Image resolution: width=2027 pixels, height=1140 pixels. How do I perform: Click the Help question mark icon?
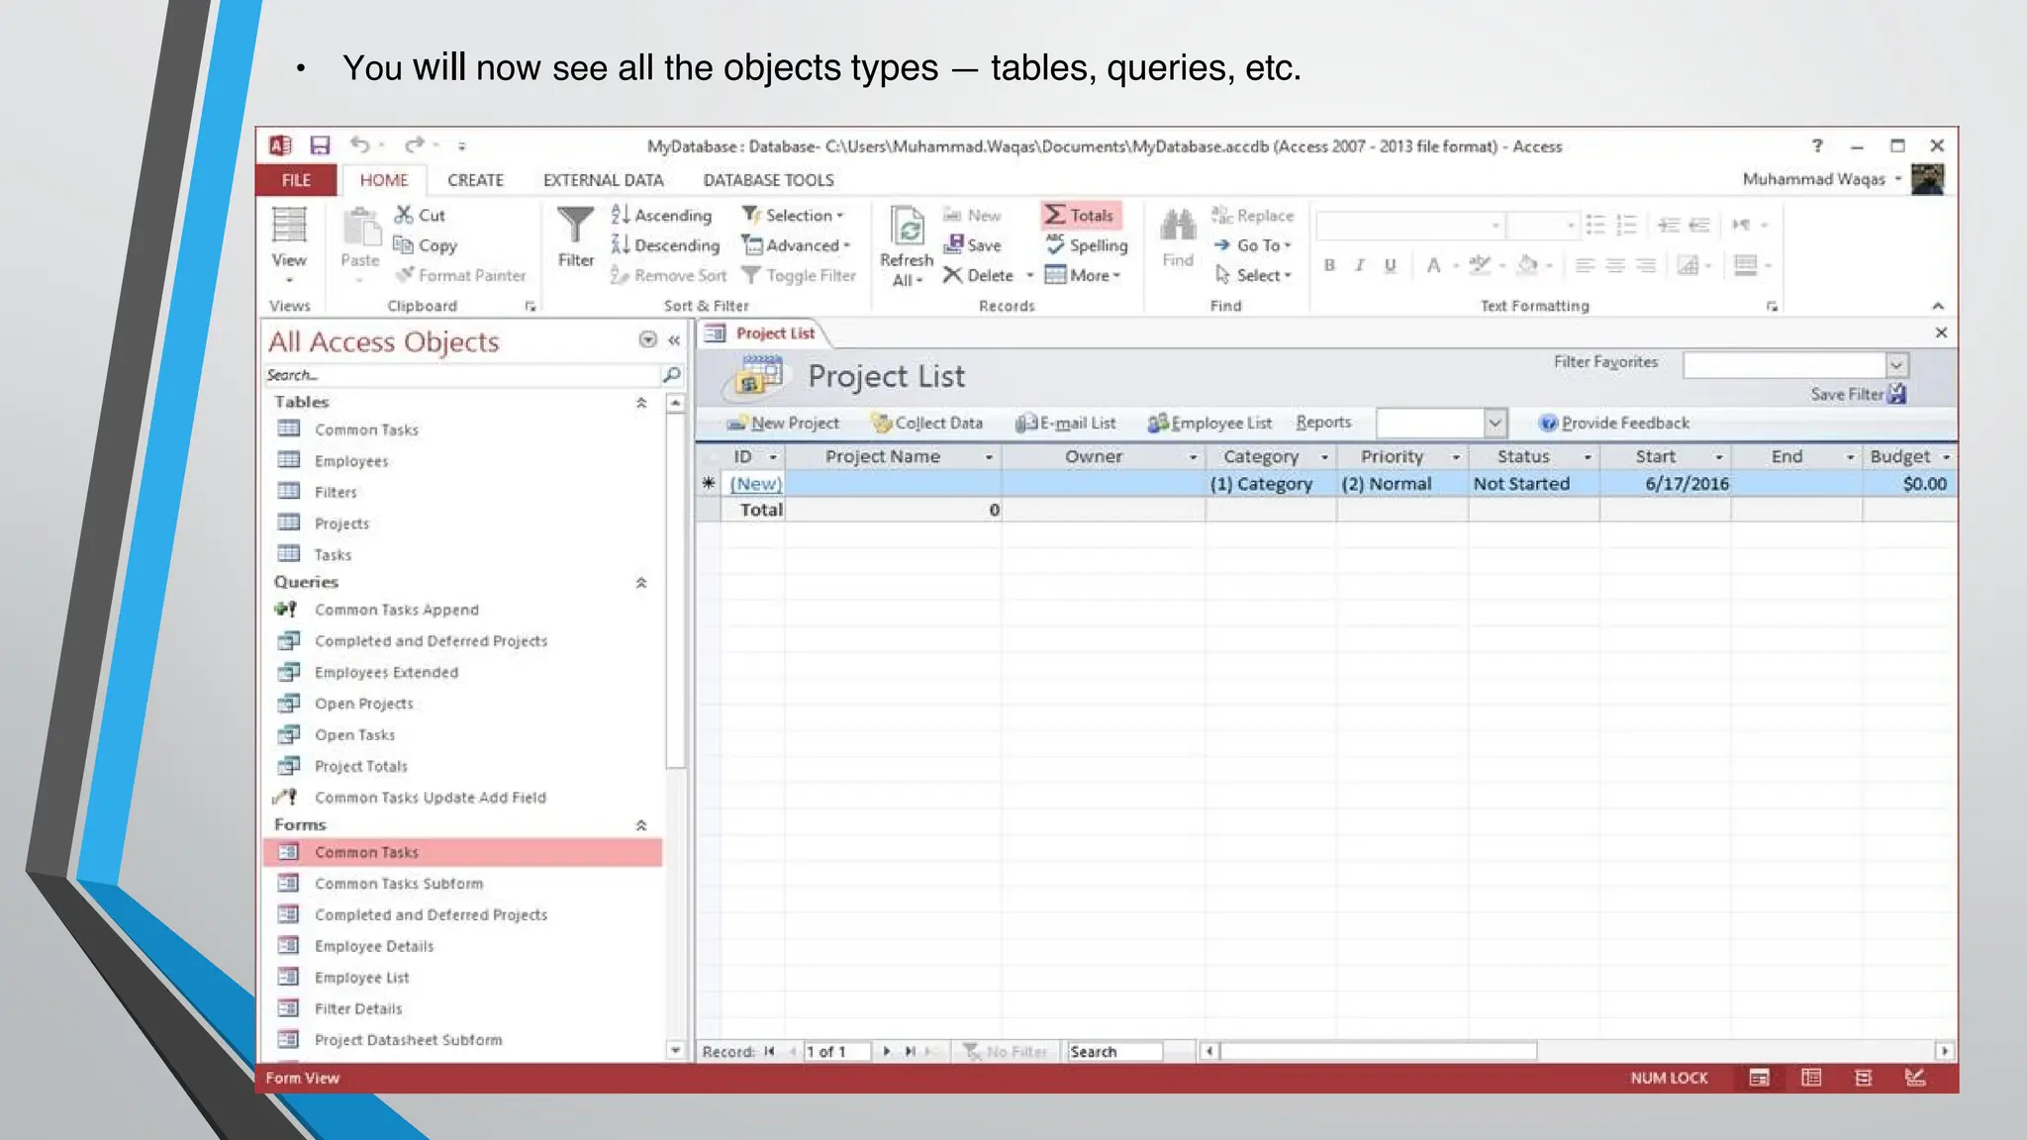pyautogui.click(x=1817, y=145)
